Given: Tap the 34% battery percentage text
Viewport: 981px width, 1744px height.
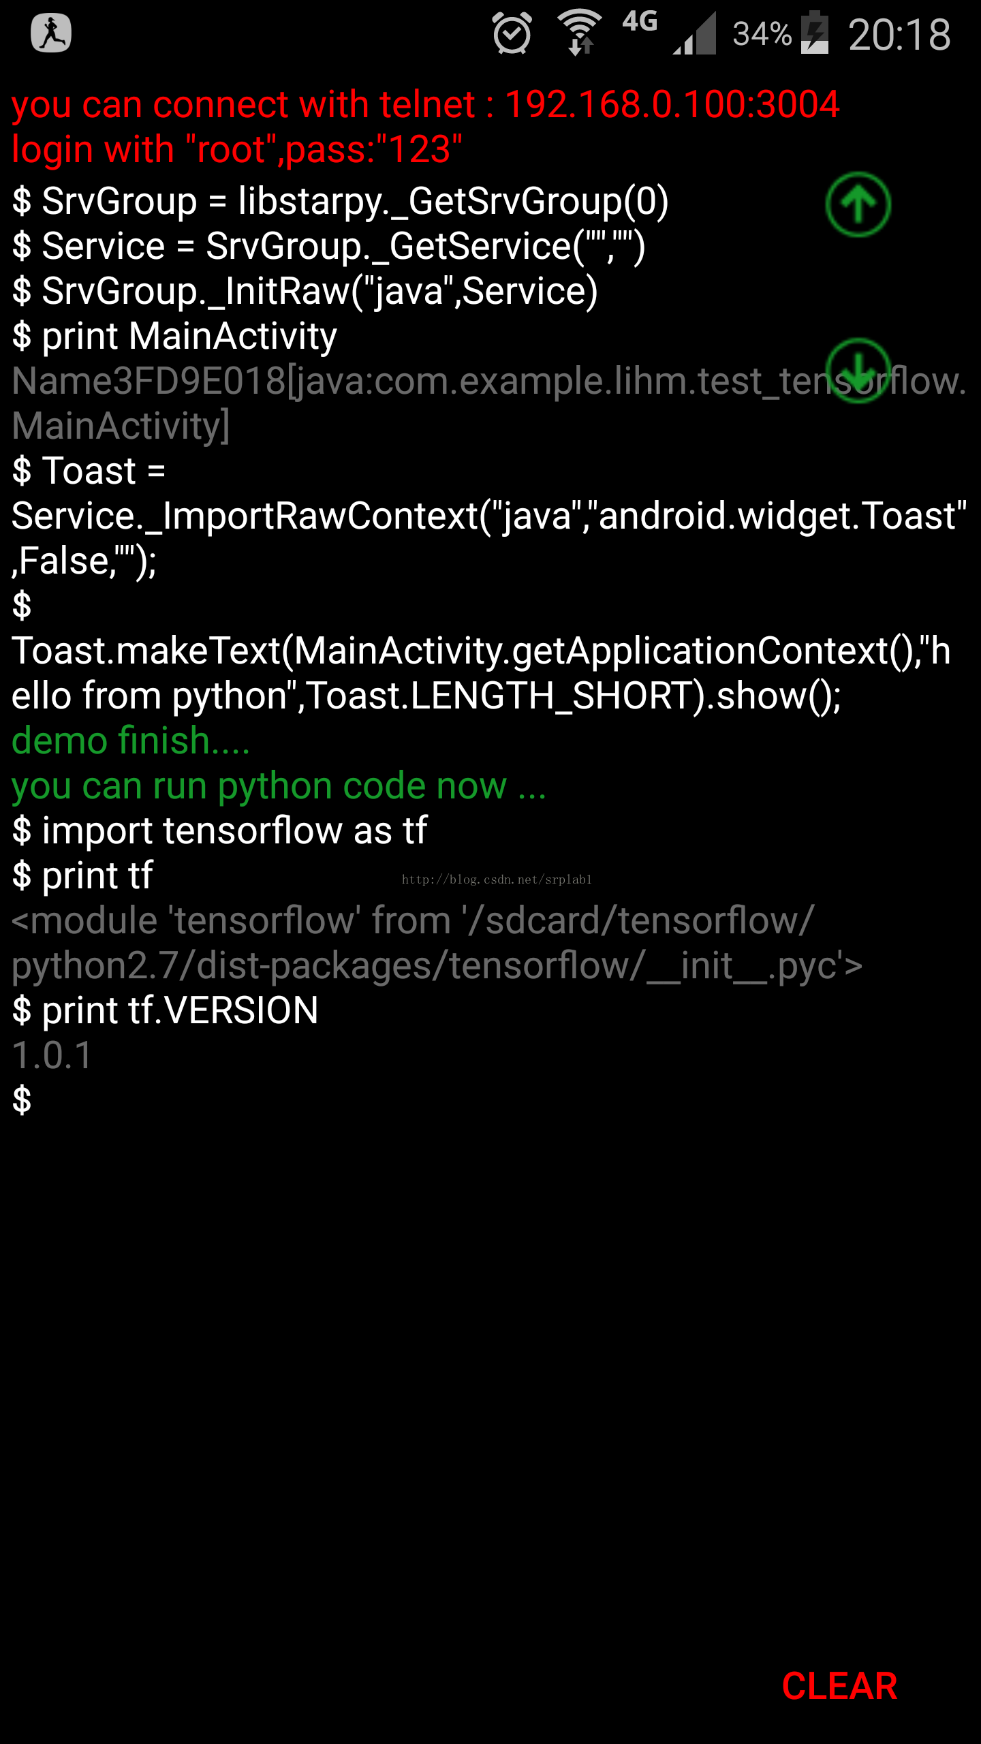Looking at the screenshot, I should coord(762,34).
